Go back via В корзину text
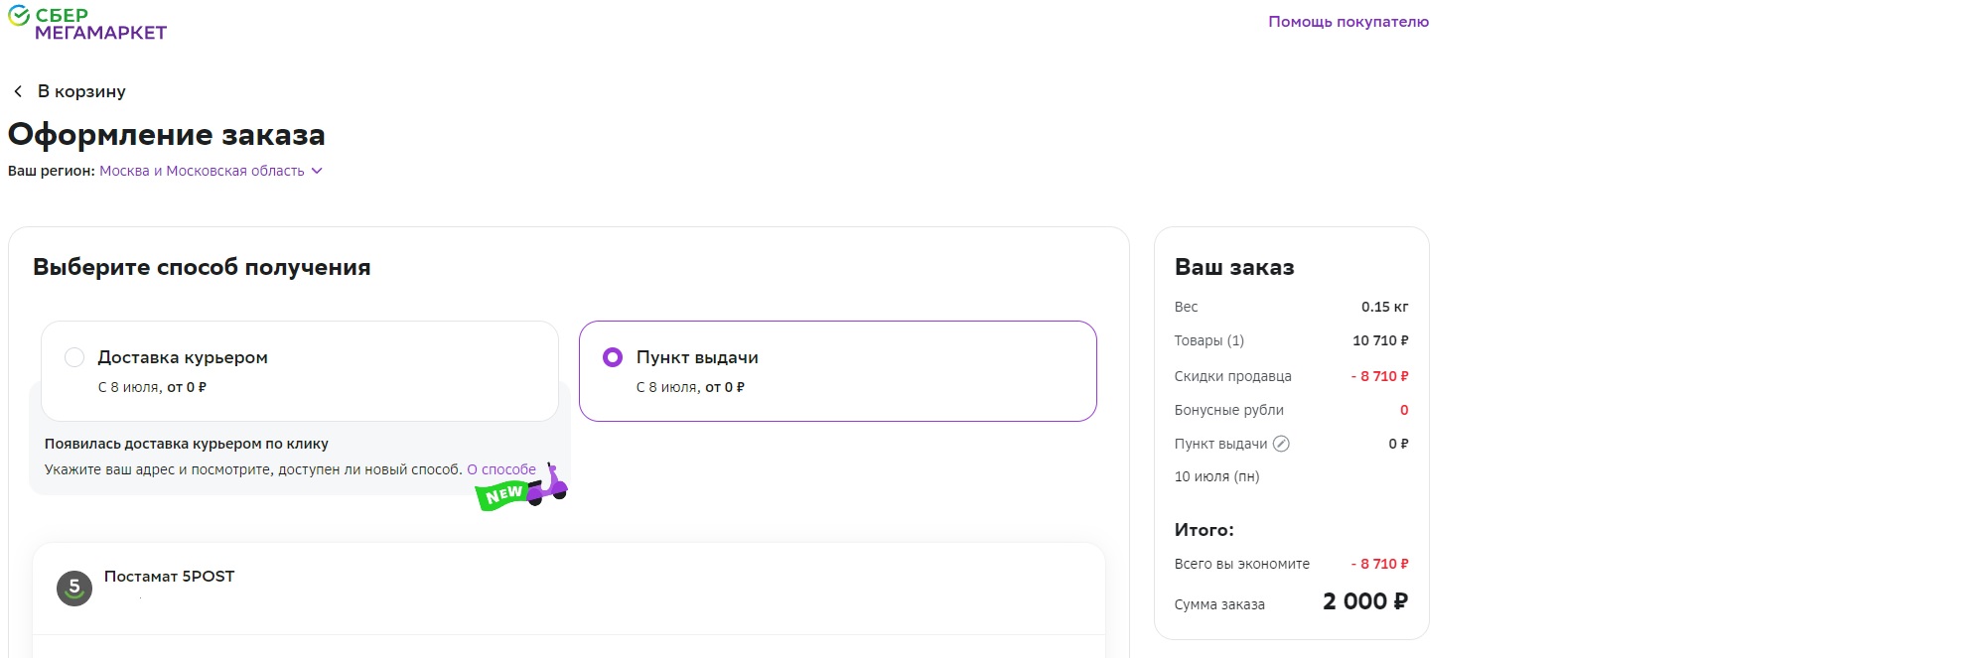This screenshot has width=1986, height=658. pos(81,91)
